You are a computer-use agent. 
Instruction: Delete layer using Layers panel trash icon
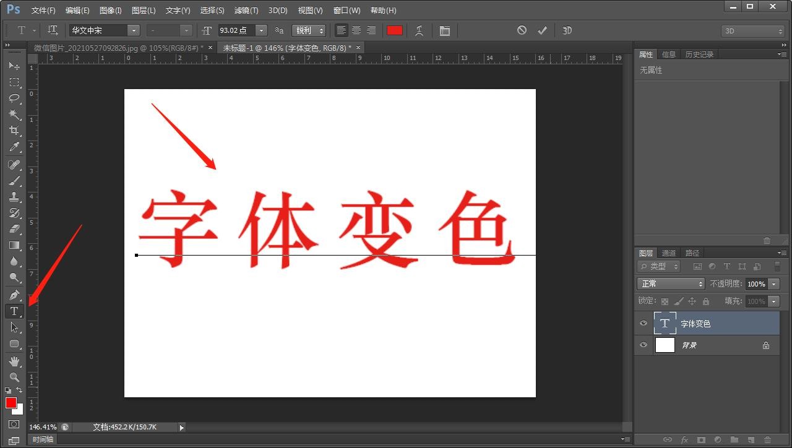tap(768, 440)
